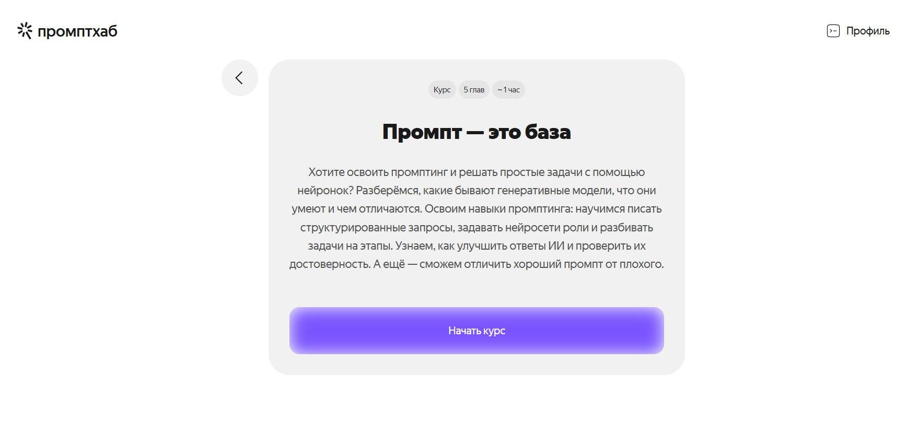The image size is (906, 433).
Task: Select the 5 глав chip
Action: (x=474, y=90)
